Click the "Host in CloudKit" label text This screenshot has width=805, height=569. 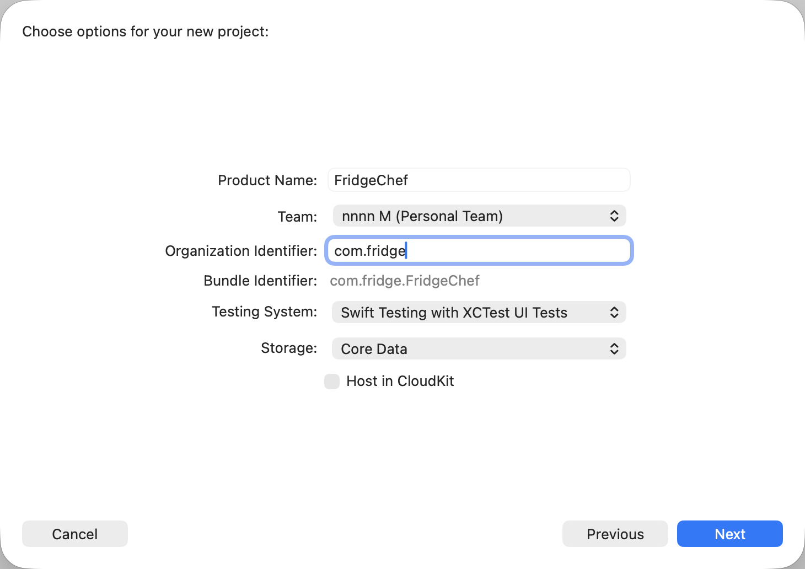[x=400, y=382]
